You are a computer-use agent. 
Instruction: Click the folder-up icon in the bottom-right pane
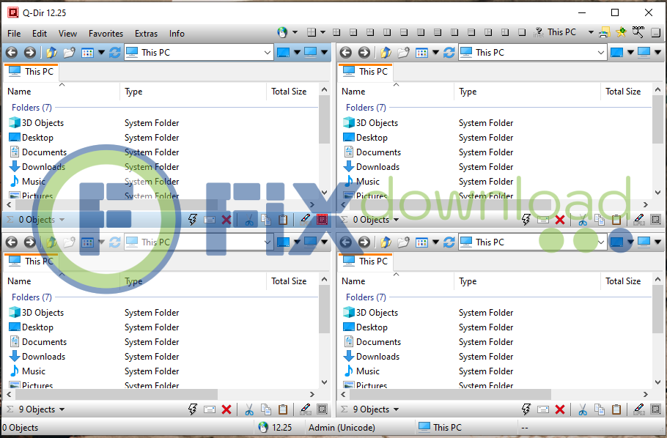coord(386,242)
